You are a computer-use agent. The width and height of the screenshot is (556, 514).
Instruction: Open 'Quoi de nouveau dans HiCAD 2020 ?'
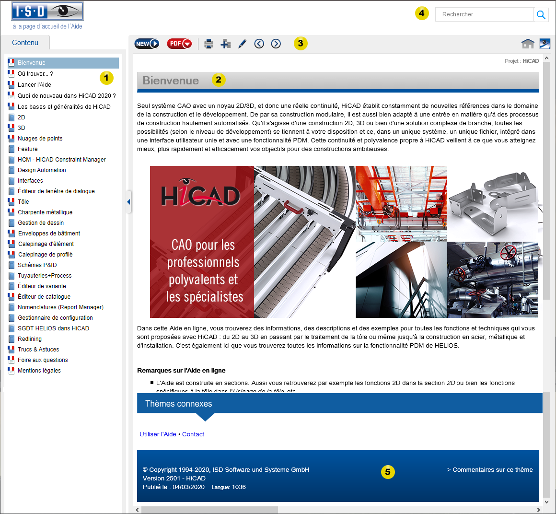[67, 96]
